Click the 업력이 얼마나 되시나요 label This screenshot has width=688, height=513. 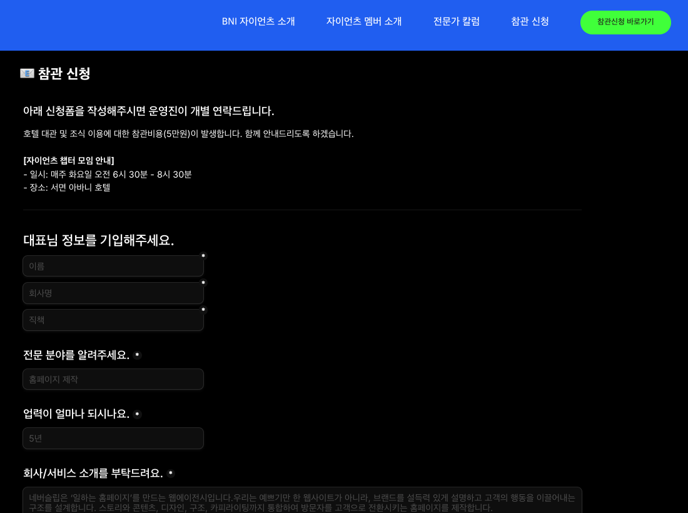[78, 414]
